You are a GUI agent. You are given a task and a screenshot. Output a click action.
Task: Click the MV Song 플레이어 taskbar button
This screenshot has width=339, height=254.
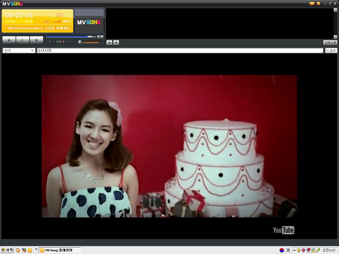[x=60, y=250]
